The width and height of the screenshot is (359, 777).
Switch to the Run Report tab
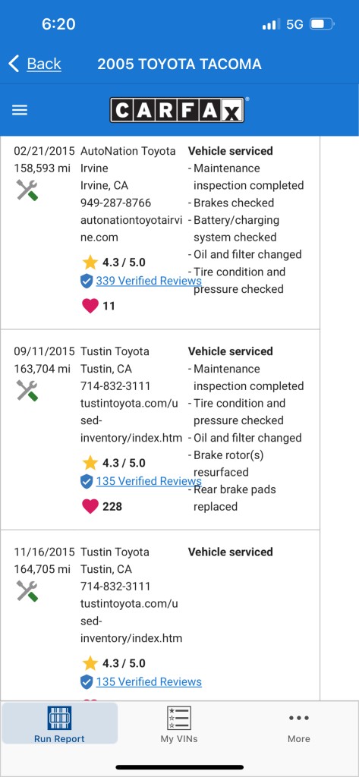click(x=59, y=723)
